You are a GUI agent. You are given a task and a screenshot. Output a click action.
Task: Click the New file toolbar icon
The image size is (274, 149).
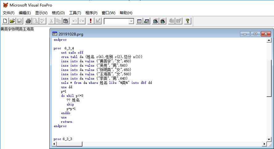pyautogui.click(x=5, y=21)
